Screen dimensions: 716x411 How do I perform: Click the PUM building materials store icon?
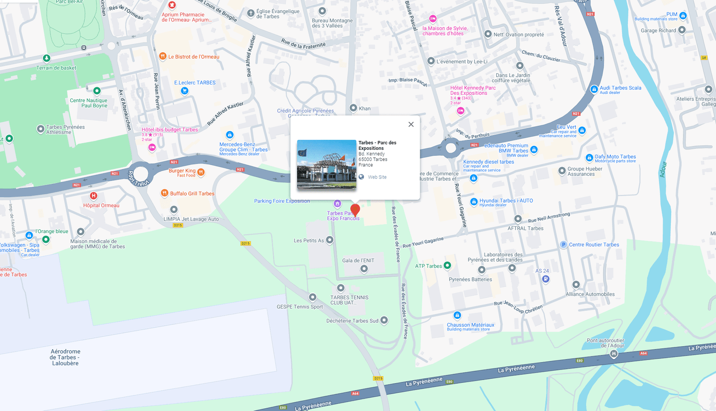tap(683, 16)
